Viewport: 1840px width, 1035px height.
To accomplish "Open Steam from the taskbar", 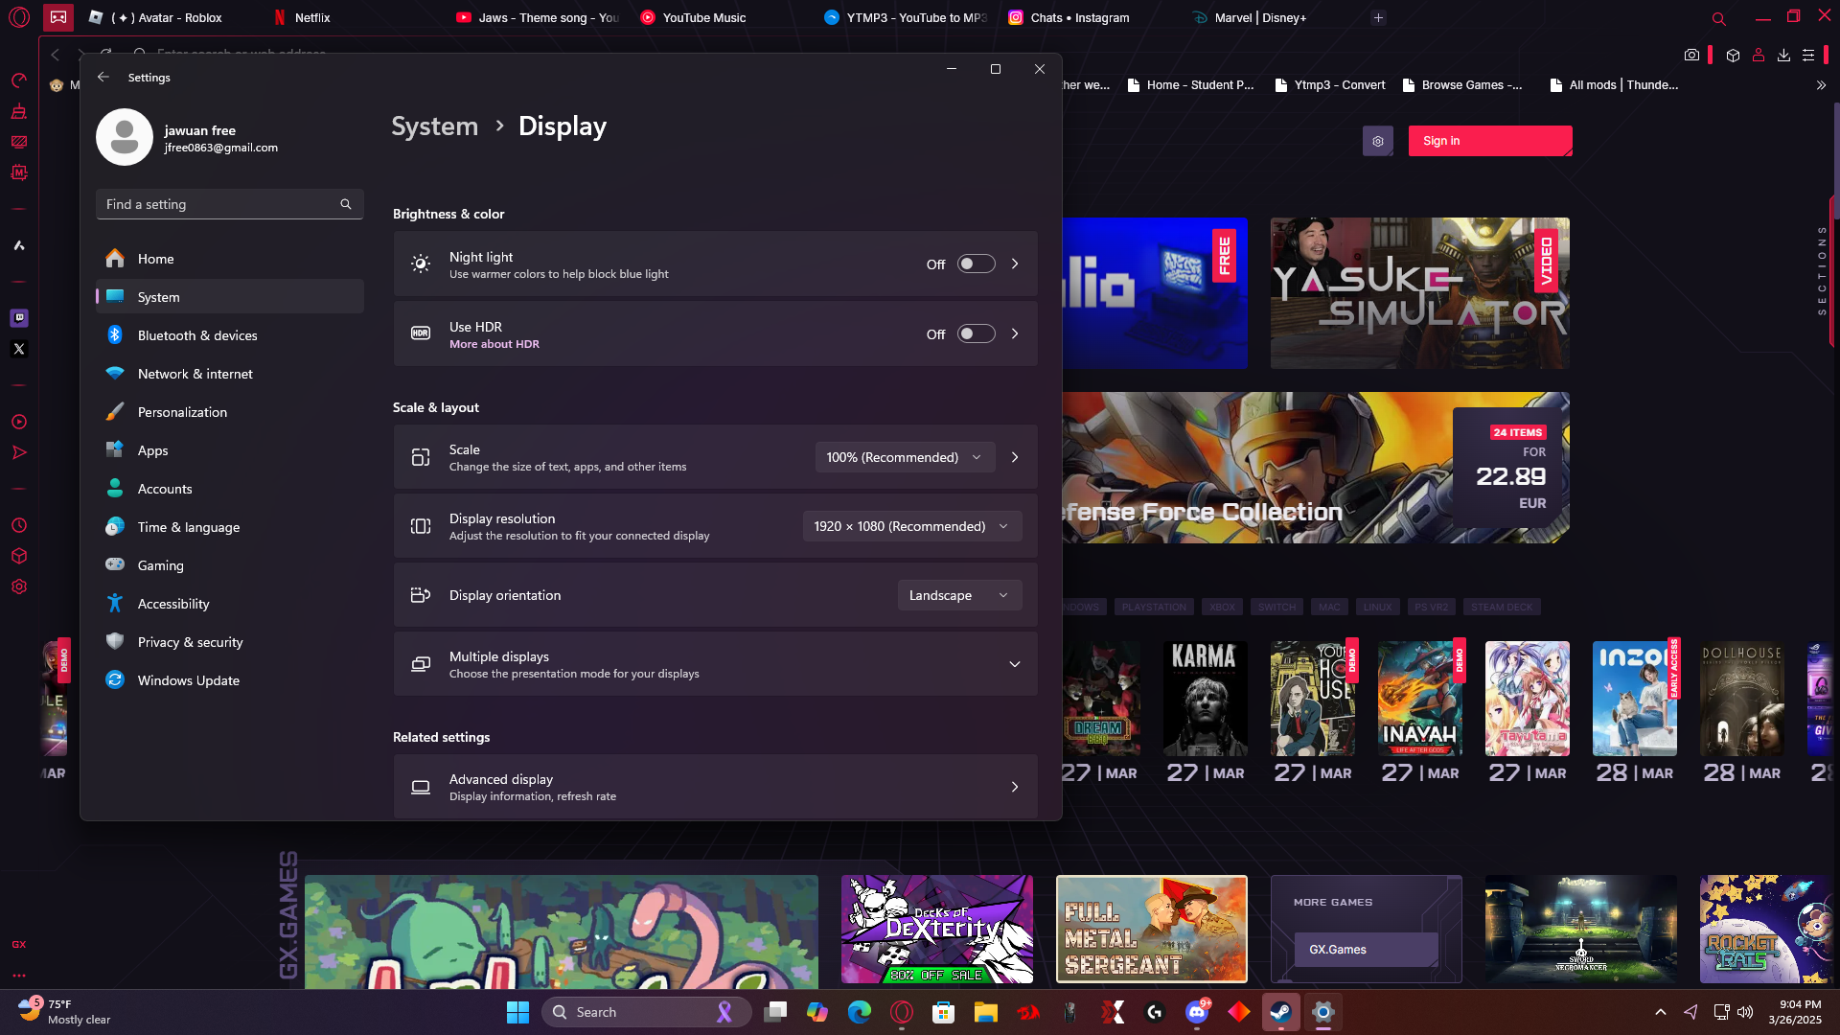I will click(1280, 1012).
